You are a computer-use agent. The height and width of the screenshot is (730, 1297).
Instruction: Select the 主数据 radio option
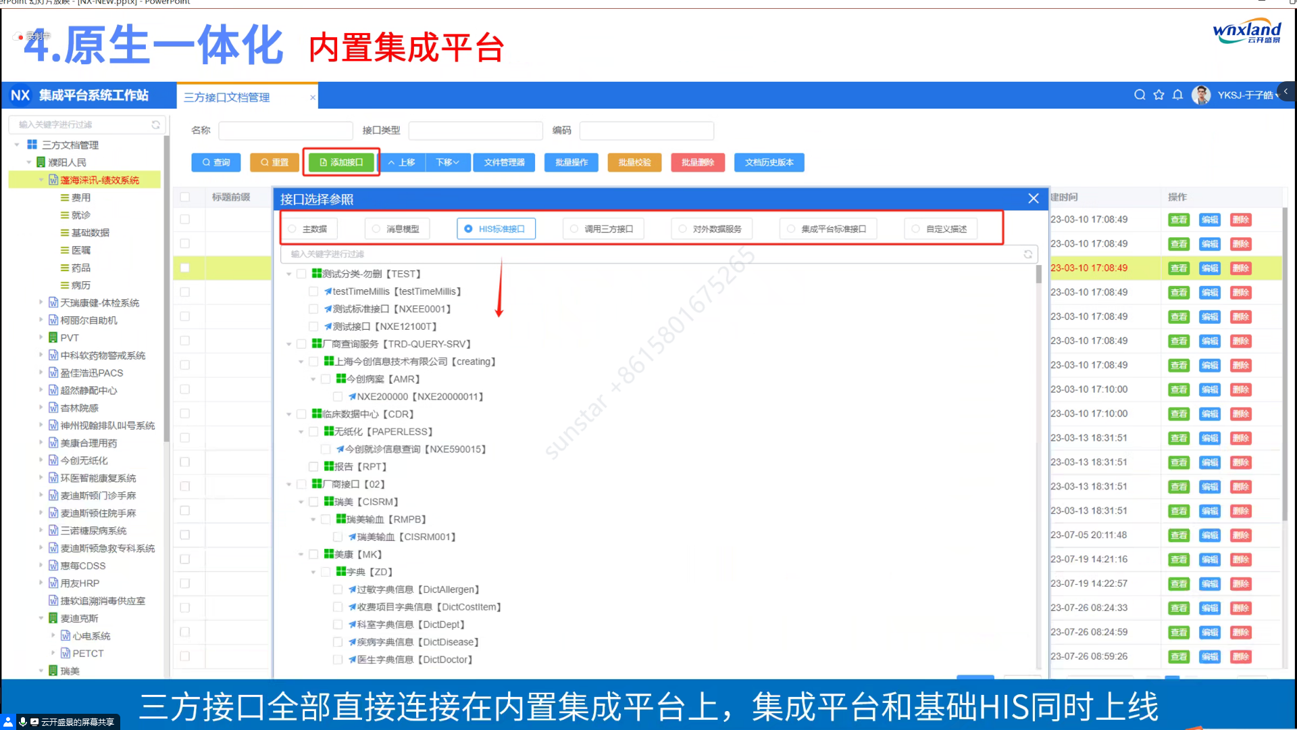coord(293,229)
